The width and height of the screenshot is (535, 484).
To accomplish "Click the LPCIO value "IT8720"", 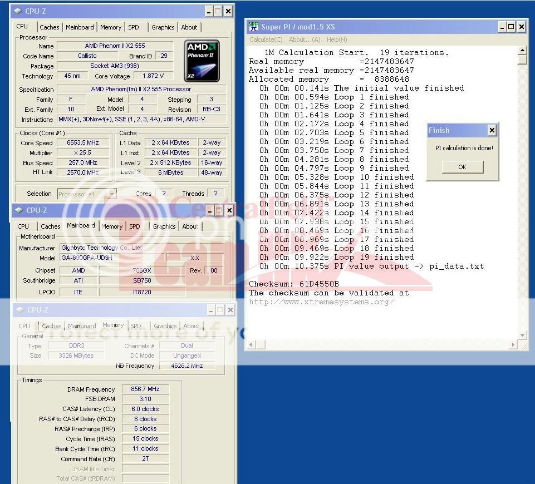I will (x=142, y=292).
